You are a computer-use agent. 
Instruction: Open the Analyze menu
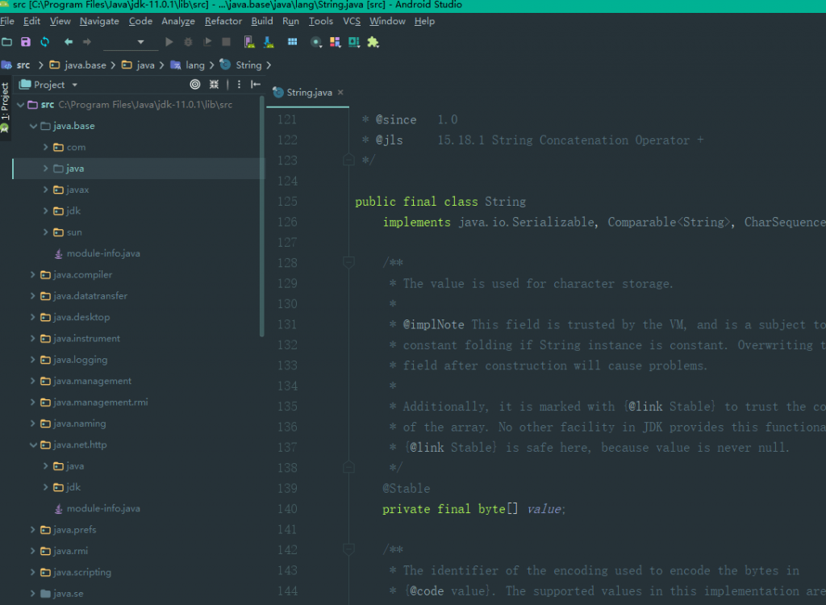tap(178, 21)
